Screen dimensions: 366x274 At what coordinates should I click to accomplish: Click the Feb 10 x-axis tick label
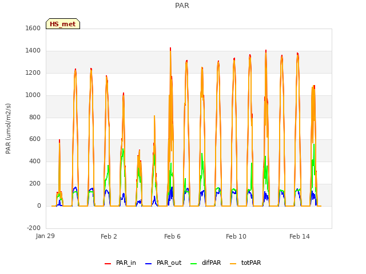coord(236,236)
